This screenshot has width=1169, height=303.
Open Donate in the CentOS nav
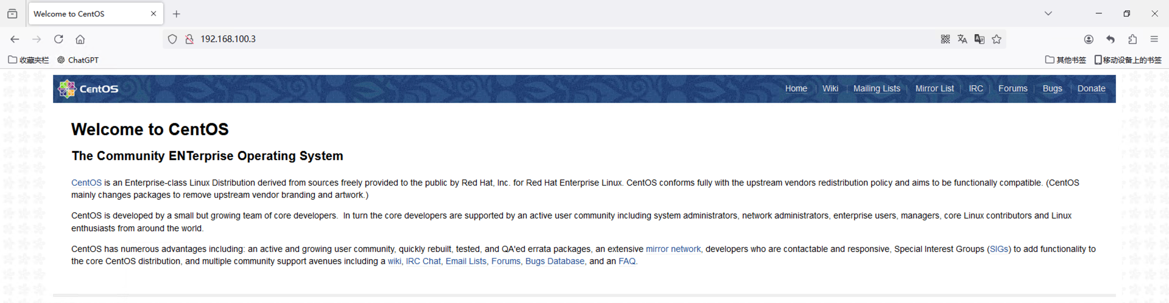pos(1091,89)
